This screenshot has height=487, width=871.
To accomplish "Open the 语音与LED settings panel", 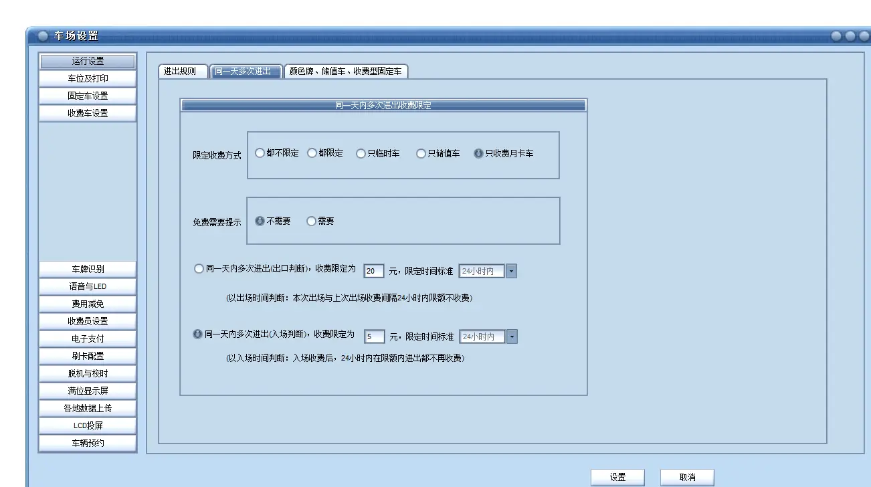I will click(88, 286).
